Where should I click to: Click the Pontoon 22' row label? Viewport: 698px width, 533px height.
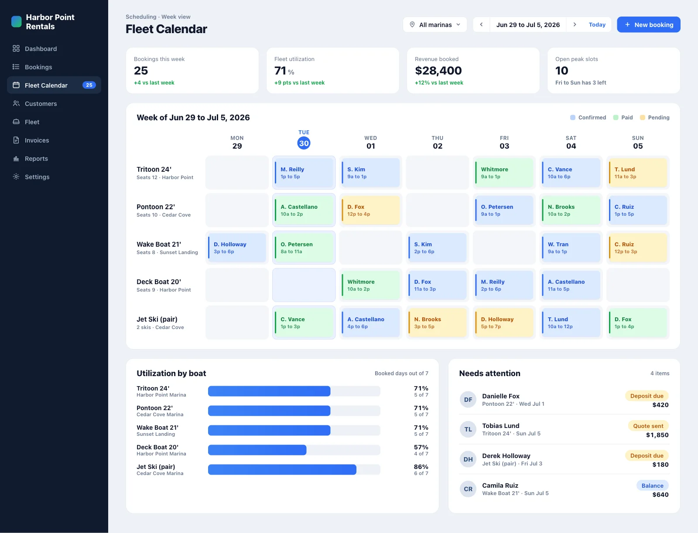[164, 210]
